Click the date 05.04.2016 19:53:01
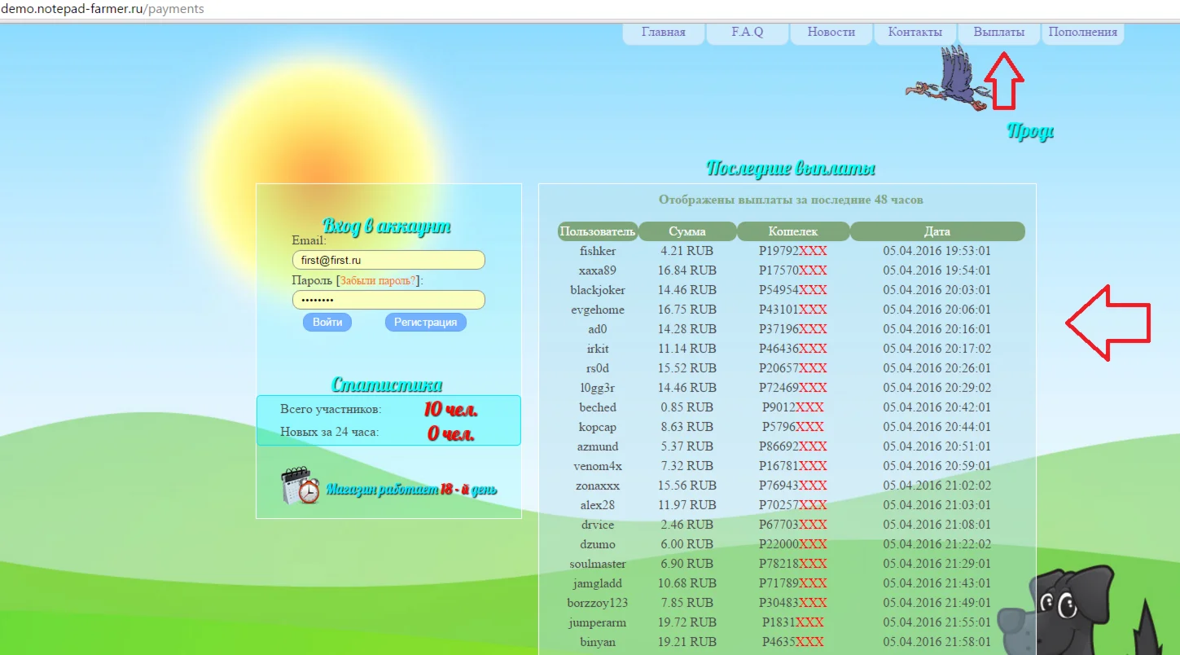This screenshot has width=1180, height=655. pyautogui.click(x=937, y=251)
